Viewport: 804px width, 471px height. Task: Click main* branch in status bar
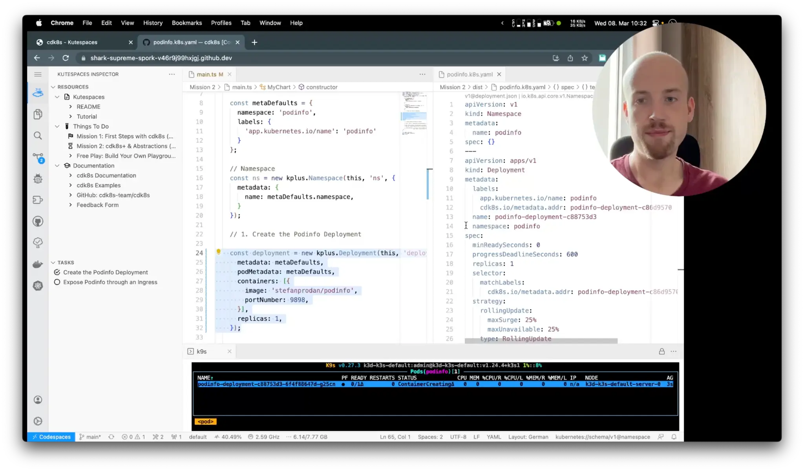(90, 437)
